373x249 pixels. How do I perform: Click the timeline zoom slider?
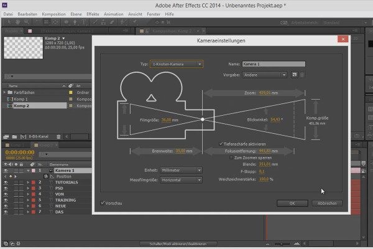point(282,243)
